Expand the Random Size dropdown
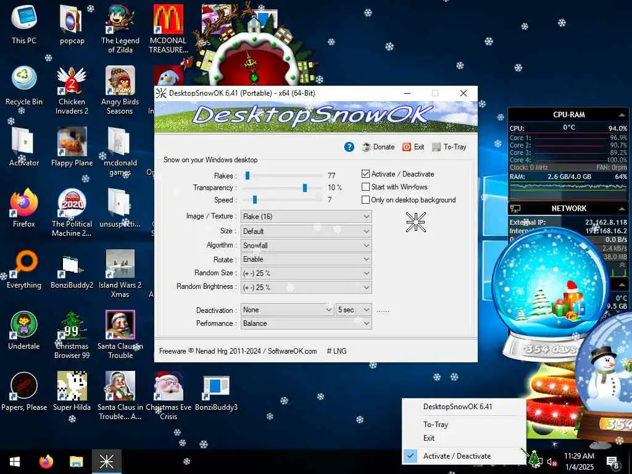Screen dimensions: 632x474 pyautogui.click(x=306, y=273)
